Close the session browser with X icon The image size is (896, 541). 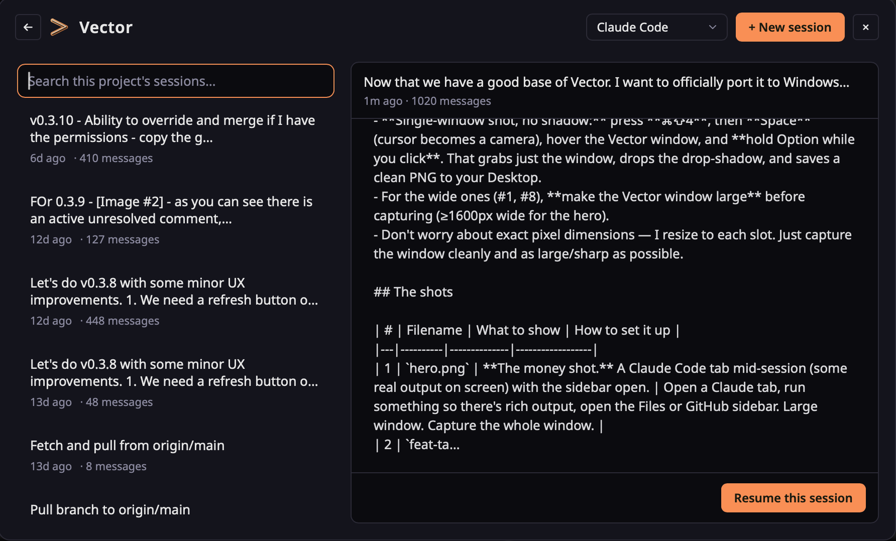click(865, 27)
